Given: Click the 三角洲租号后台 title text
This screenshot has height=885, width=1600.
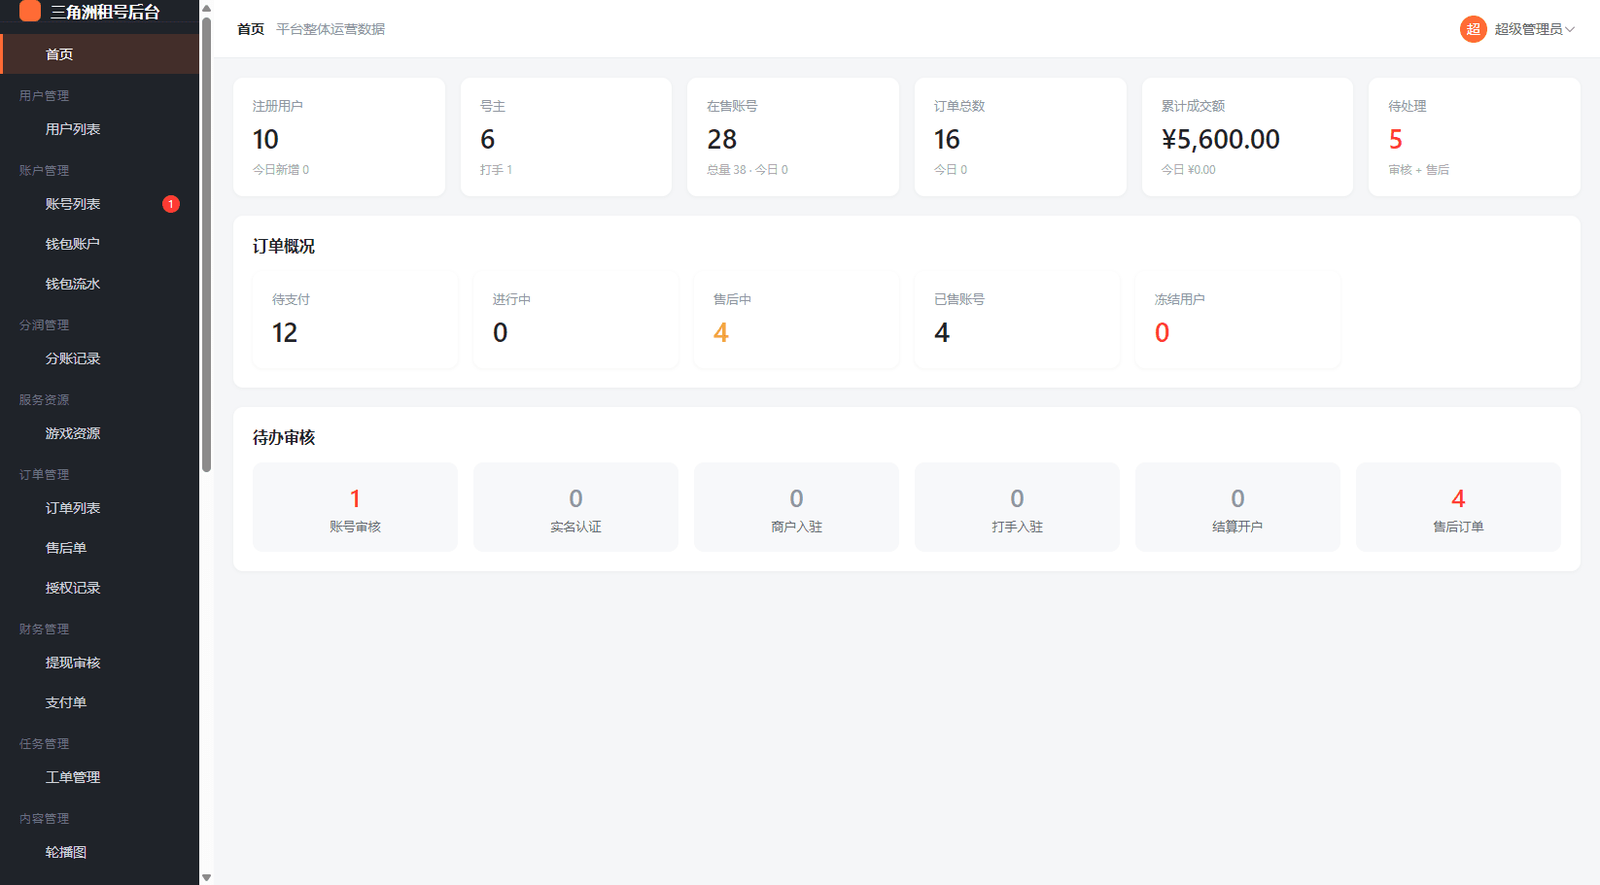Looking at the screenshot, I should [105, 12].
